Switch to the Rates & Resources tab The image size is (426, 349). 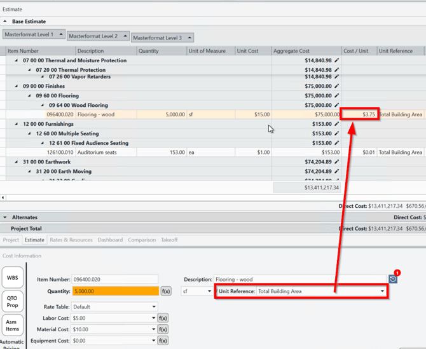71,240
